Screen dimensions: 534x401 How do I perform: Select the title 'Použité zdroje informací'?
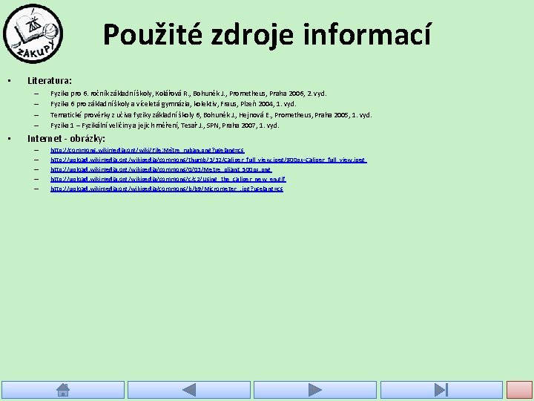267,34
